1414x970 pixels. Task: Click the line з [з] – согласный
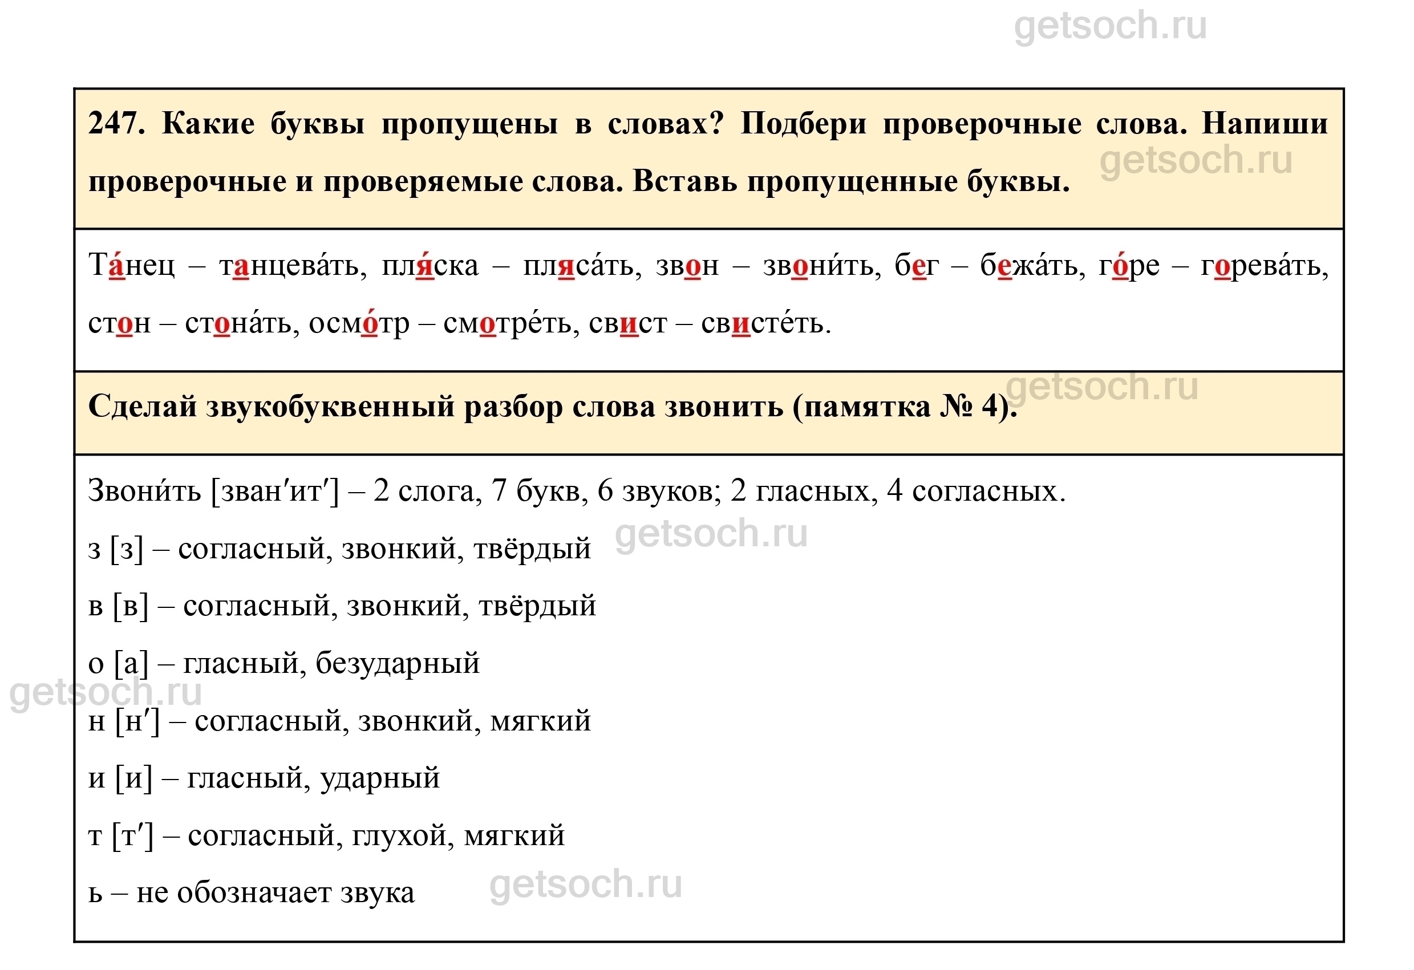click(339, 549)
